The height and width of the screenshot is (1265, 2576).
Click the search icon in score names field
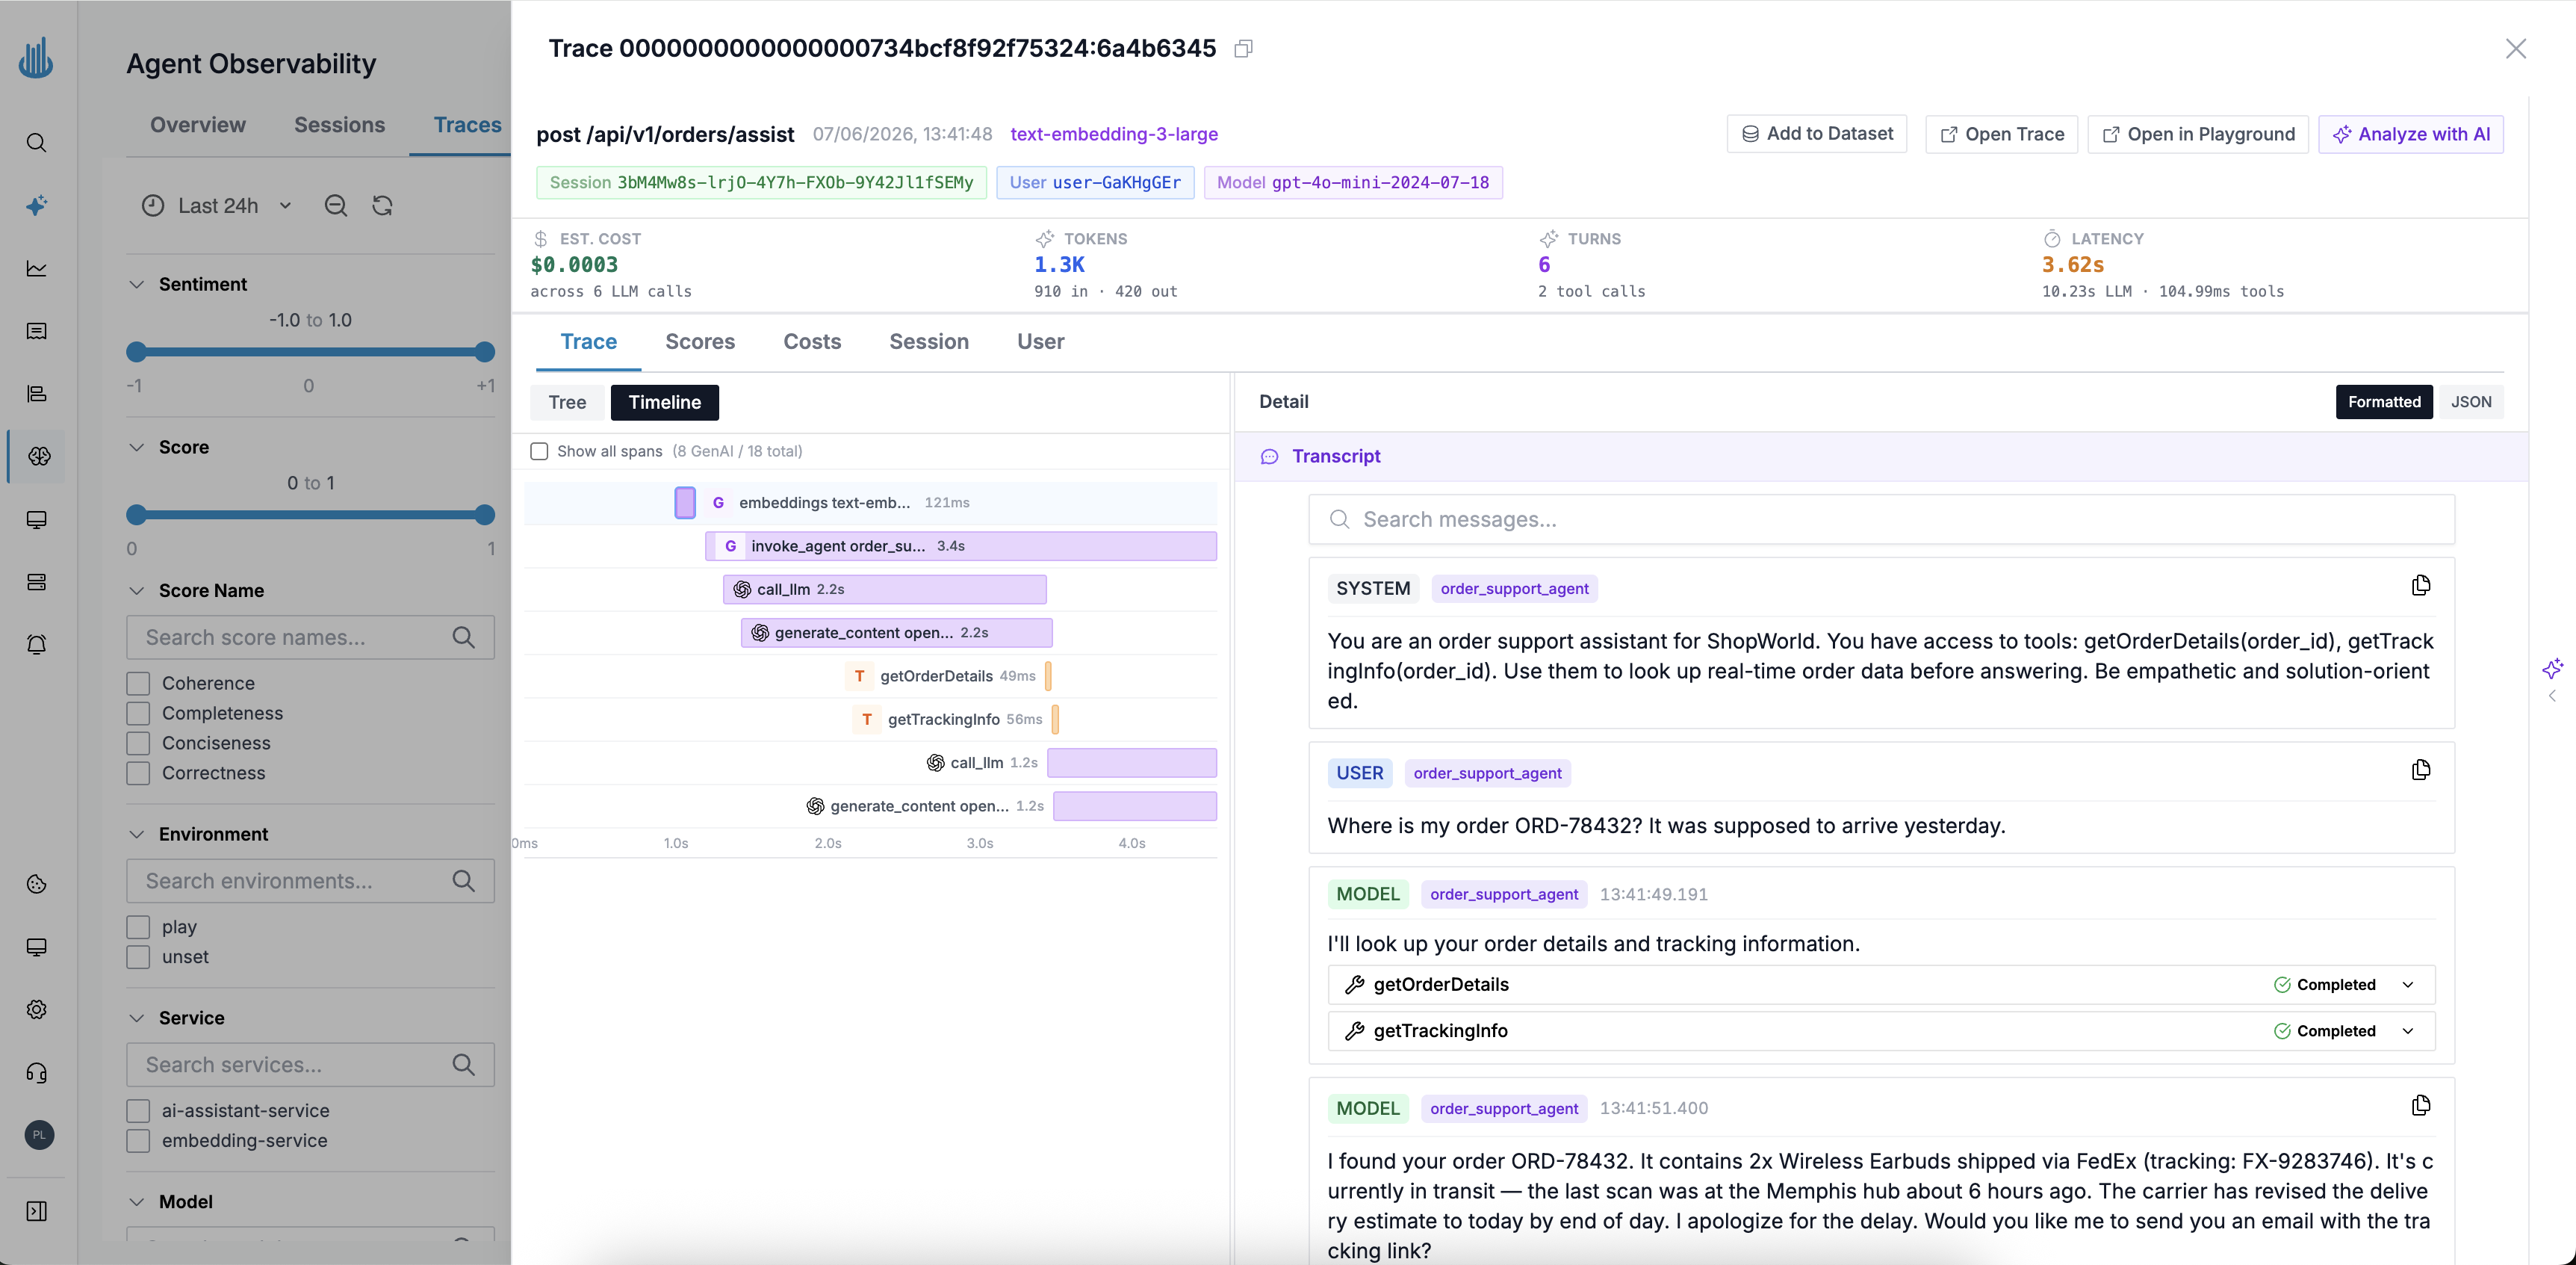(463, 637)
